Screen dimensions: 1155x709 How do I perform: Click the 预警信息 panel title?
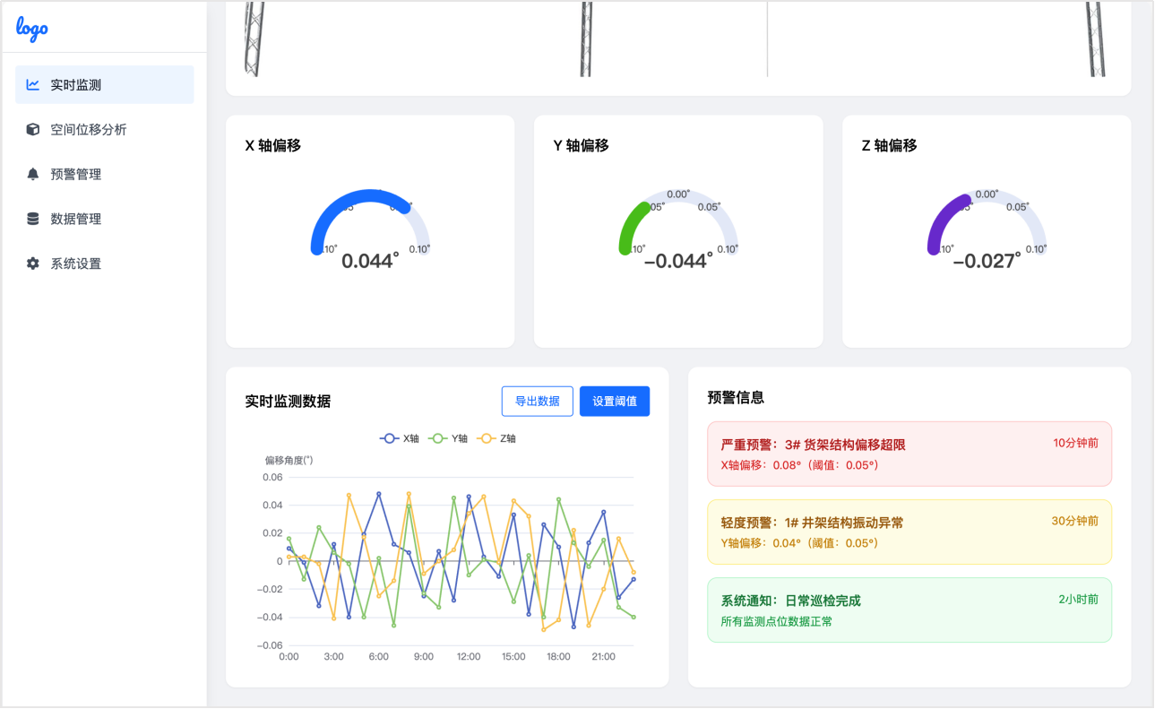tap(736, 397)
